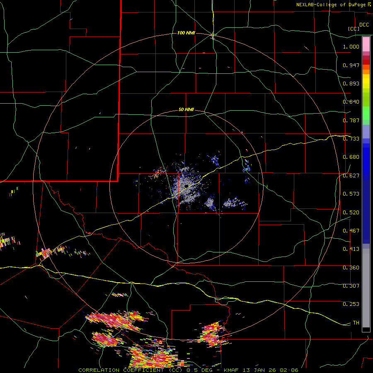Click the 100 NMI range ring label

point(186,33)
